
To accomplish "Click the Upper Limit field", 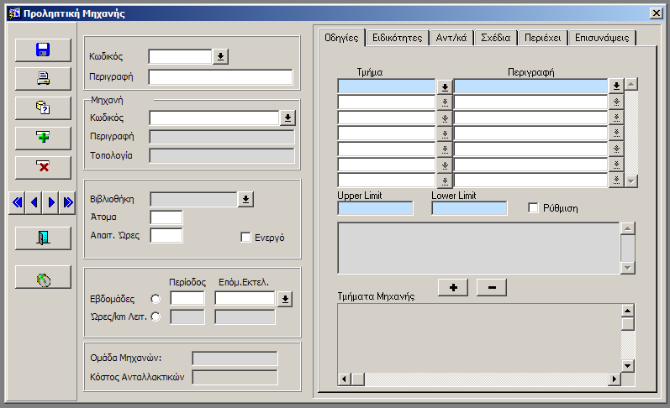I will [375, 208].
